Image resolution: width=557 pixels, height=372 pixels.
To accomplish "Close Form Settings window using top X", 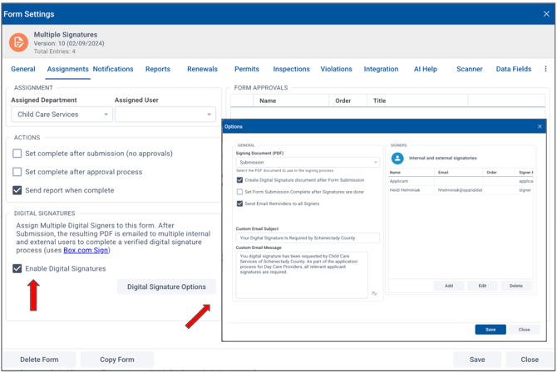I will pos(546,14).
